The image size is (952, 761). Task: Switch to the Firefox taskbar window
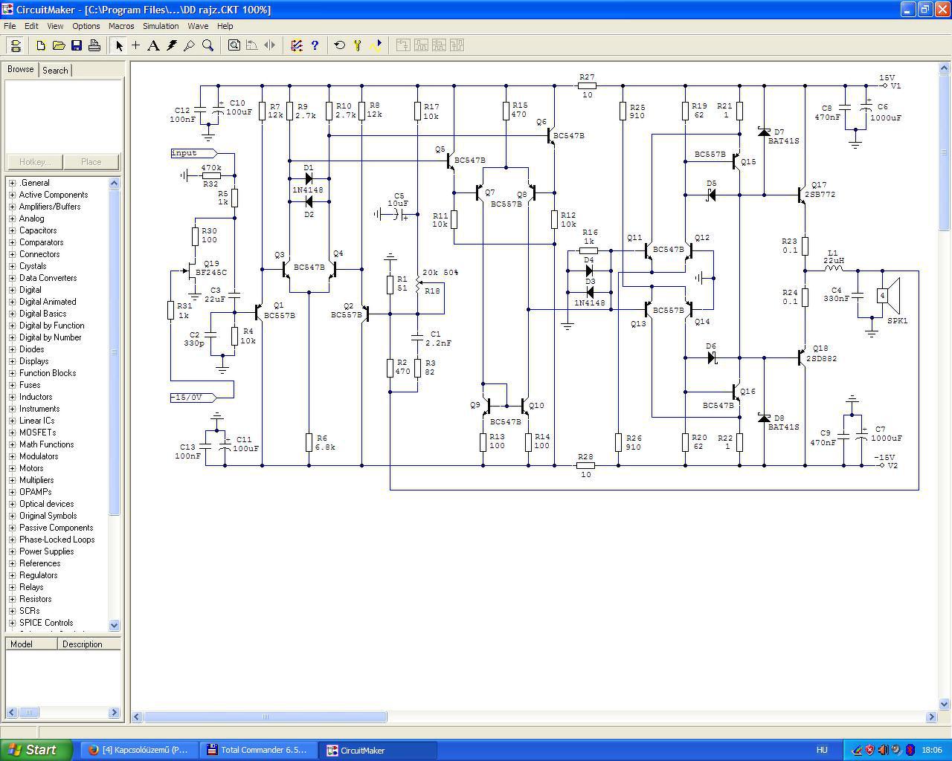point(138,750)
